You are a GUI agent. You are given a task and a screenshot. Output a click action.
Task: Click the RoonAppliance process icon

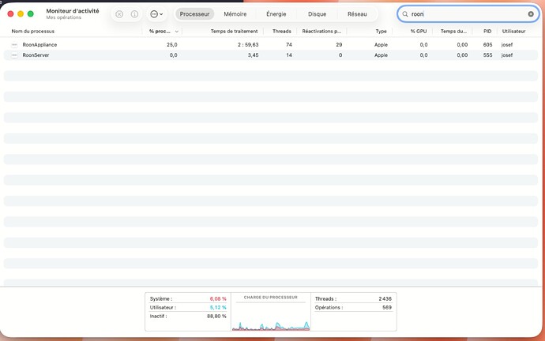pos(14,45)
